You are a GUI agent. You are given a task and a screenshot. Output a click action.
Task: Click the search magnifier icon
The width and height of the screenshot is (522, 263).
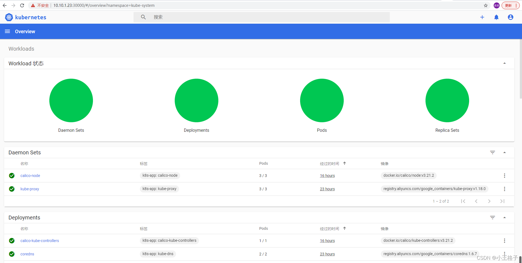tap(143, 17)
